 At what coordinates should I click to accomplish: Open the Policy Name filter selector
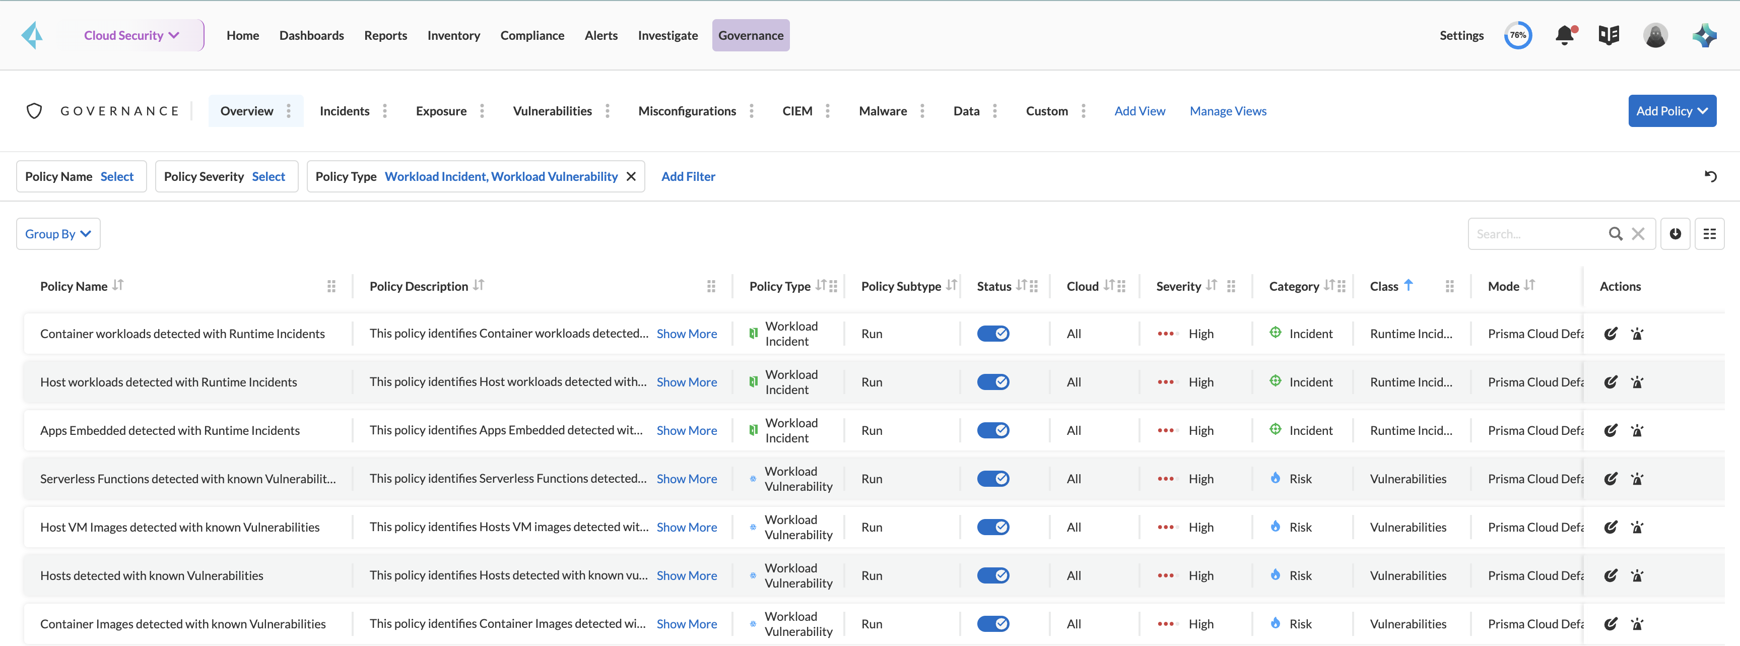click(81, 176)
